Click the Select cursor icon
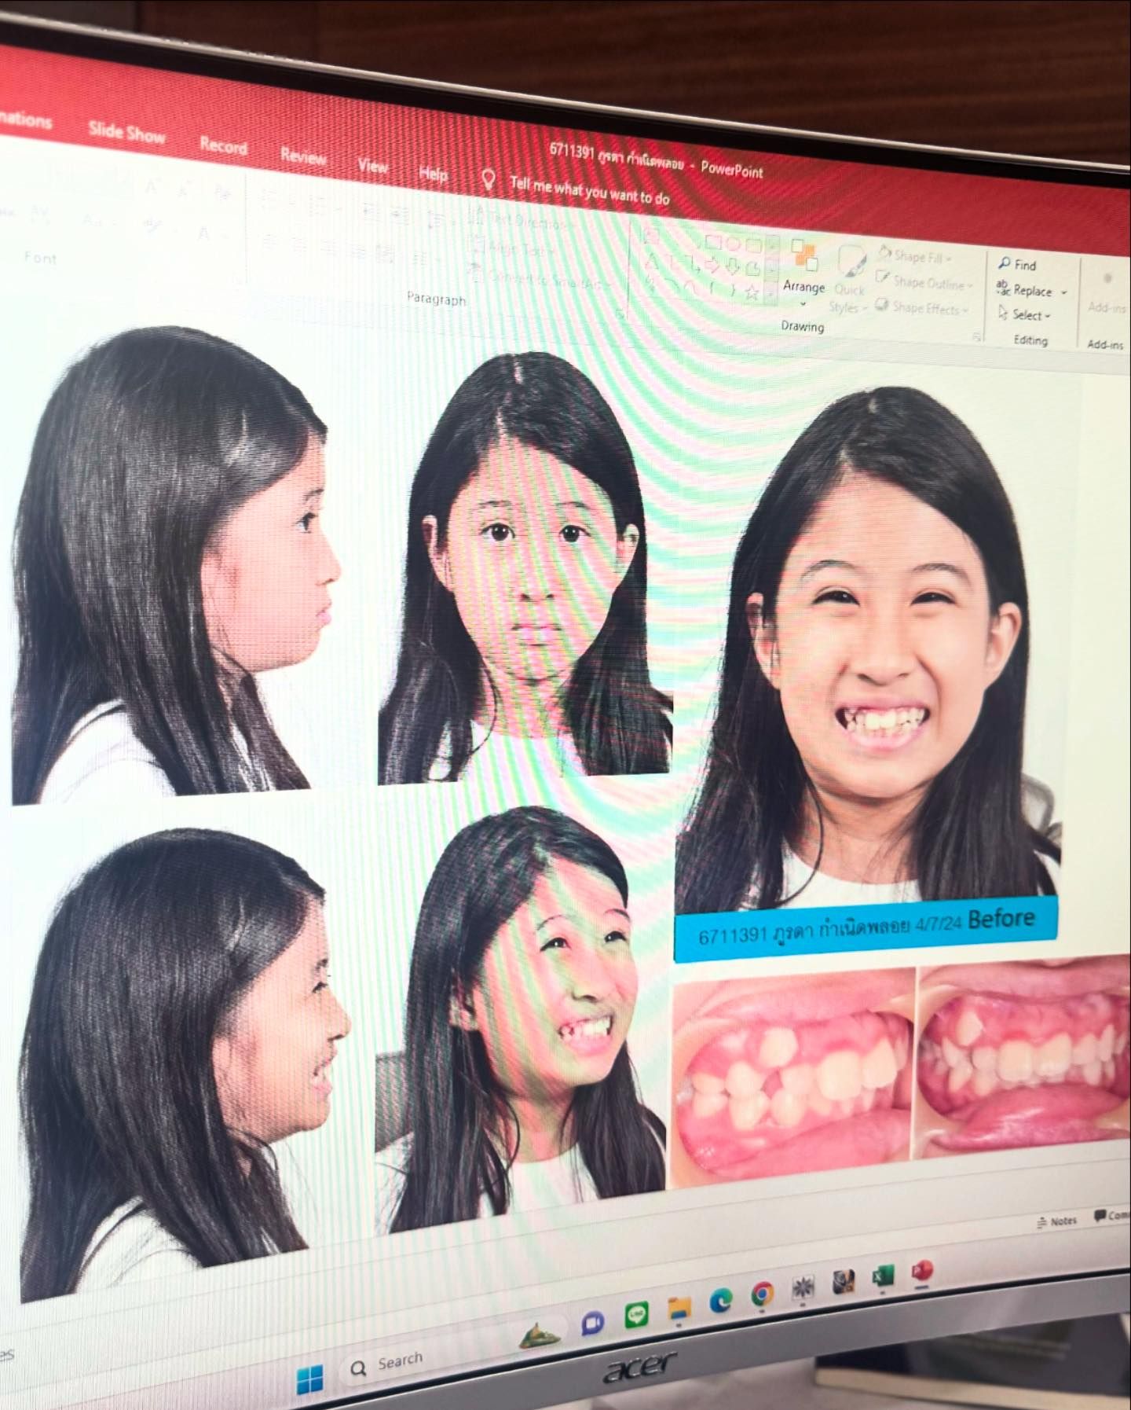The width and height of the screenshot is (1131, 1410). pos(1002,313)
